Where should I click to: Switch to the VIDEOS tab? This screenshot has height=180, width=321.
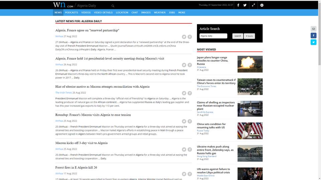tap(86, 12)
